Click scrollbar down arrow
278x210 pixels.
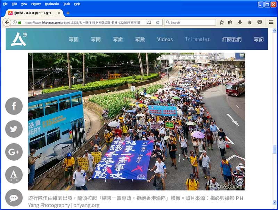pos(275,202)
